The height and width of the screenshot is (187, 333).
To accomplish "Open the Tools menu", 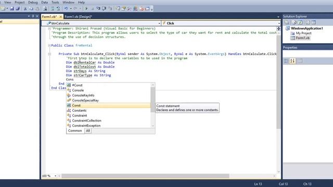I will (x=55, y=2).
